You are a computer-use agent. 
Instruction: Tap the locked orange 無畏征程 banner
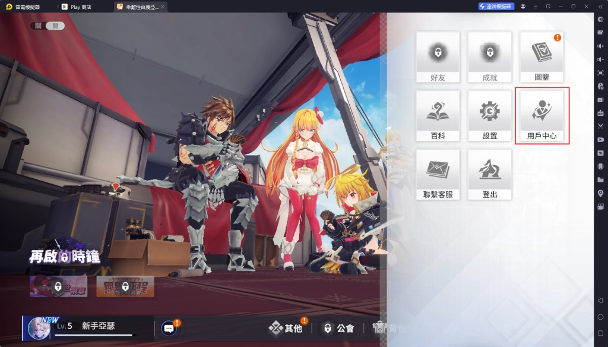pyautogui.click(x=125, y=286)
